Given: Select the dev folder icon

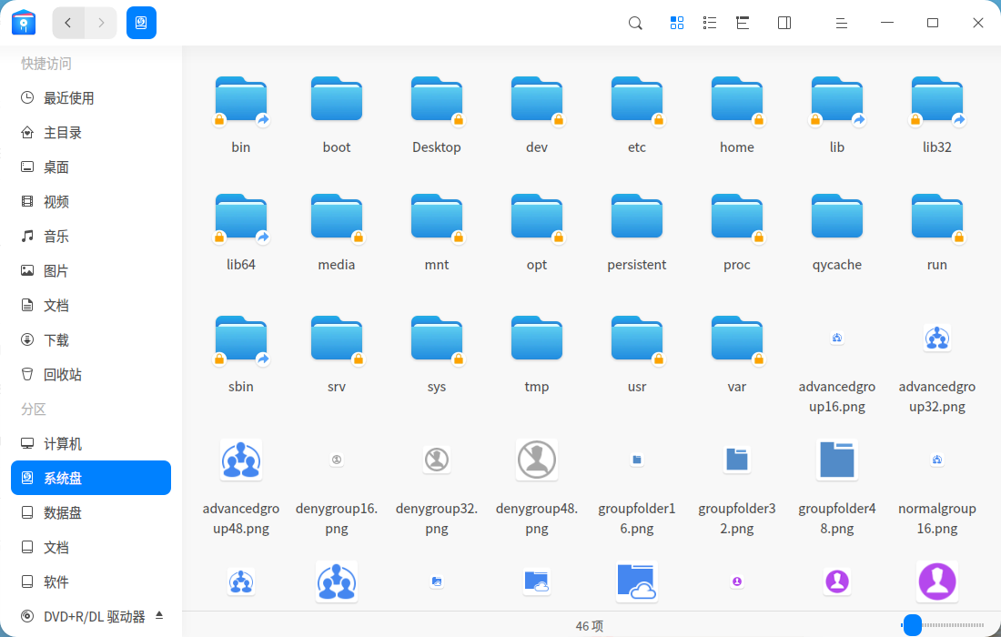Looking at the screenshot, I should (537, 101).
